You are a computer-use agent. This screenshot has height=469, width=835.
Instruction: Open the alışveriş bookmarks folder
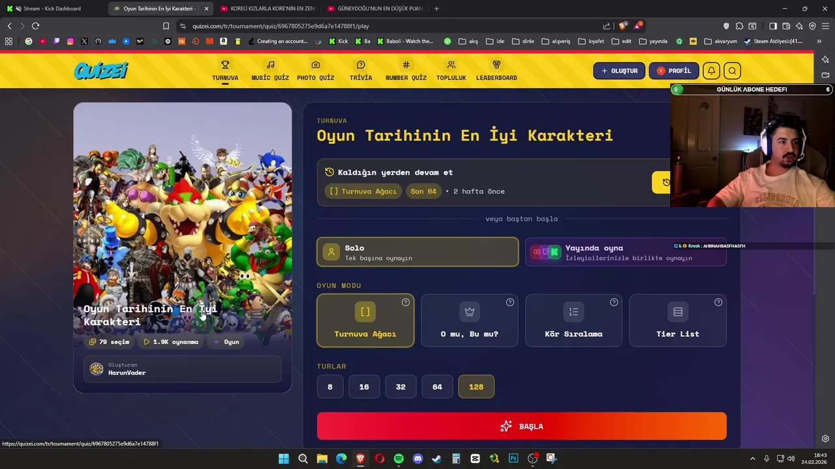[556, 41]
